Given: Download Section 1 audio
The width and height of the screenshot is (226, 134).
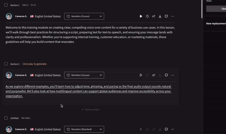Looking at the screenshot, I should click(x=160, y=16).
